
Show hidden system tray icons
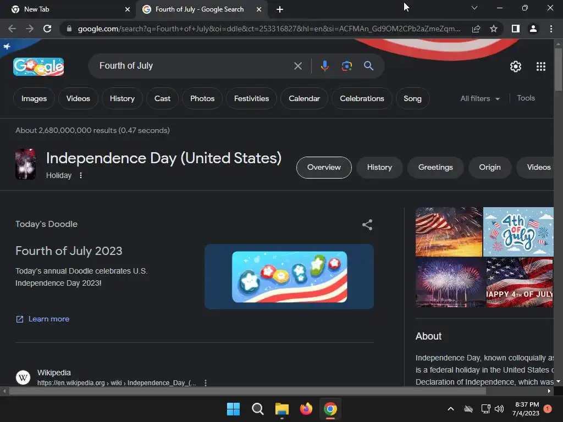pyautogui.click(x=451, y=409)
